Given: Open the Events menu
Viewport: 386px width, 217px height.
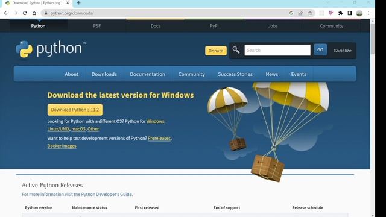Looking at the screenshot, I should [299, 74].
